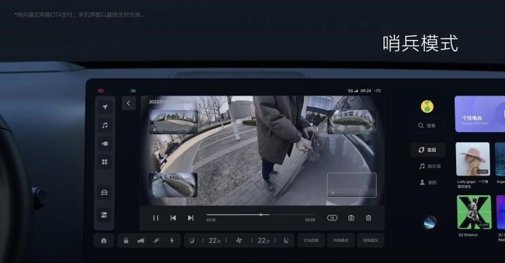Select the side camera thumbnail, lower left
505x263 pixels.
[173, 185]
